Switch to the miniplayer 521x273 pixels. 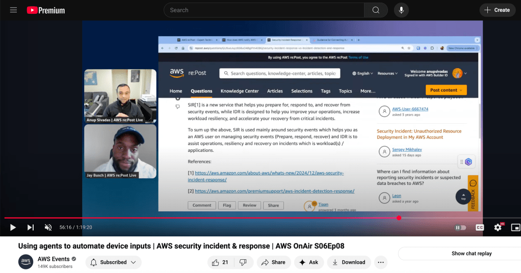(515, 228)
